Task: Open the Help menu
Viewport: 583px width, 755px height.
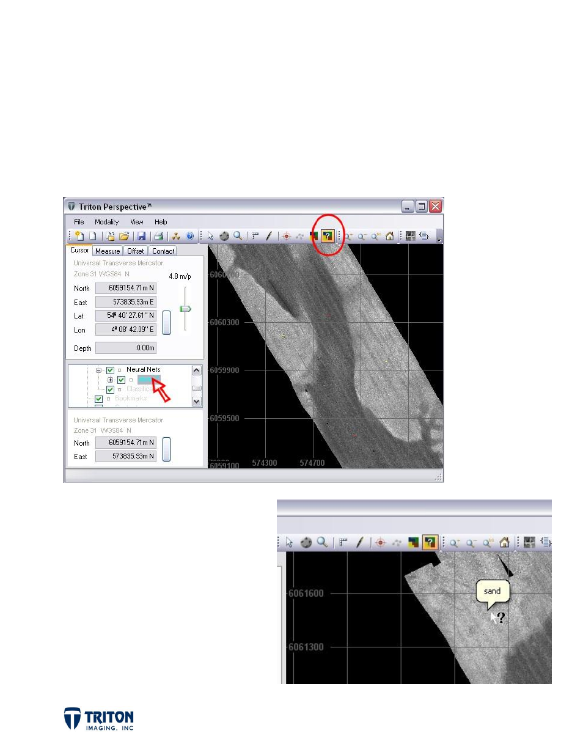Action: 161,222
